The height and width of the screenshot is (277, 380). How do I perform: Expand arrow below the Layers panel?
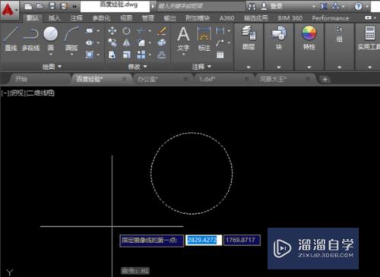249,68
